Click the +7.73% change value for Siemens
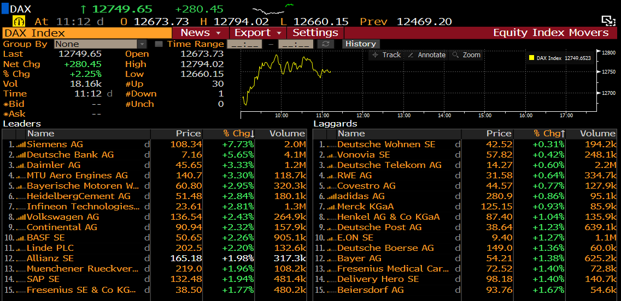 pos(238,145)
